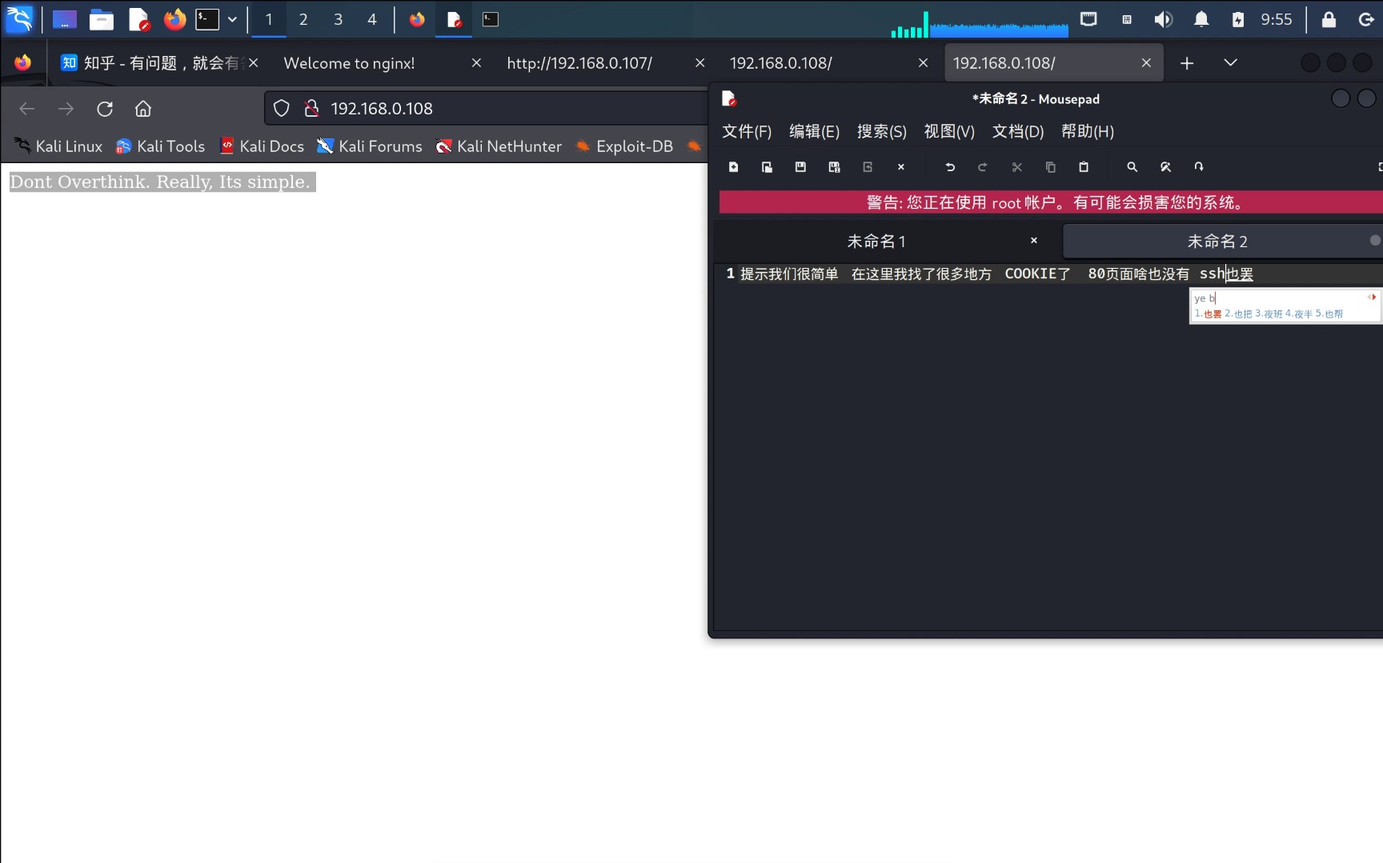Open the Kali Forums bookmark
This screenshot has height=863, width=1383.
point(369,146)
